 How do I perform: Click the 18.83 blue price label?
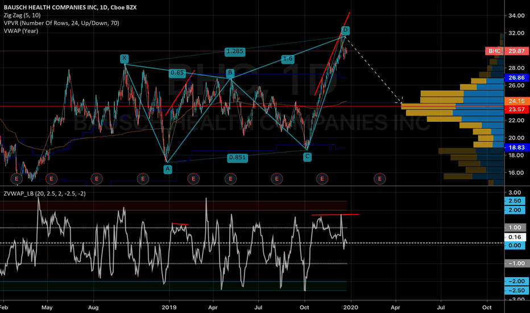(x=517, y=147)
